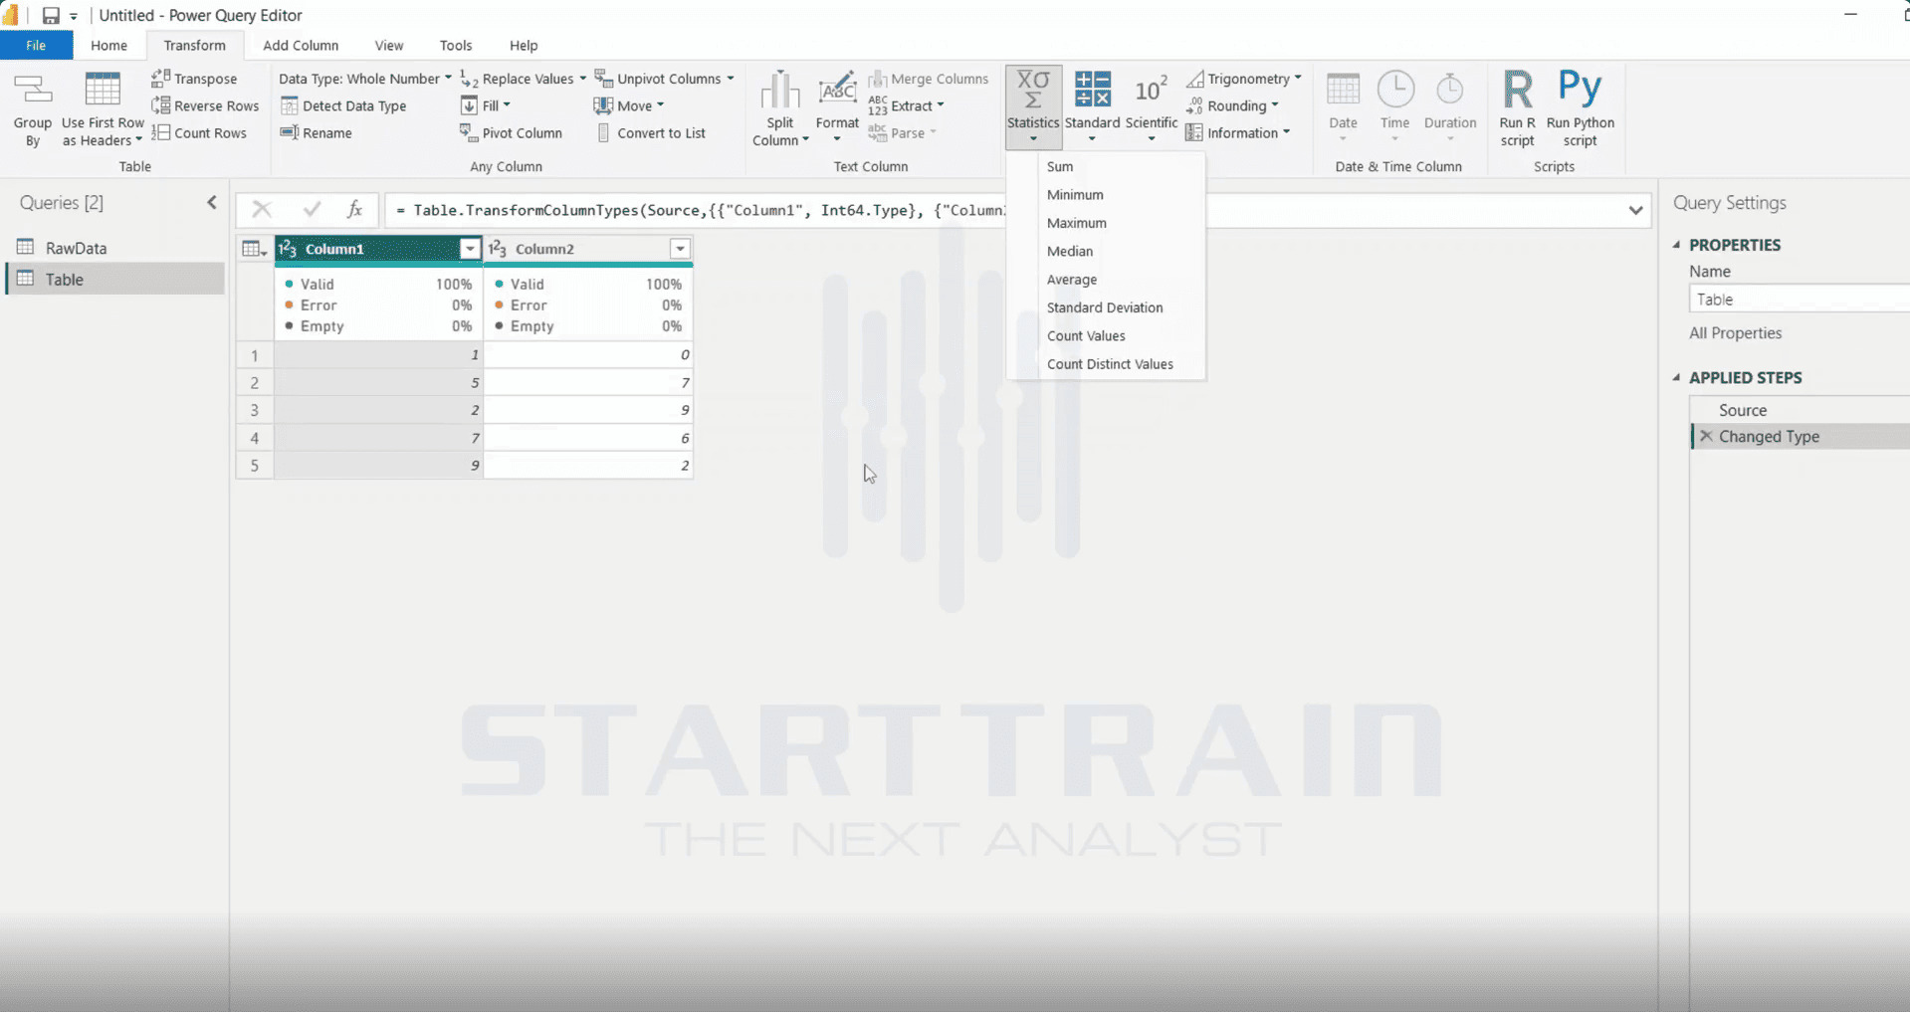Screen dimensions: 1910x1012
Task: Delete the Changed Type step
Action: click(1706, 436)
